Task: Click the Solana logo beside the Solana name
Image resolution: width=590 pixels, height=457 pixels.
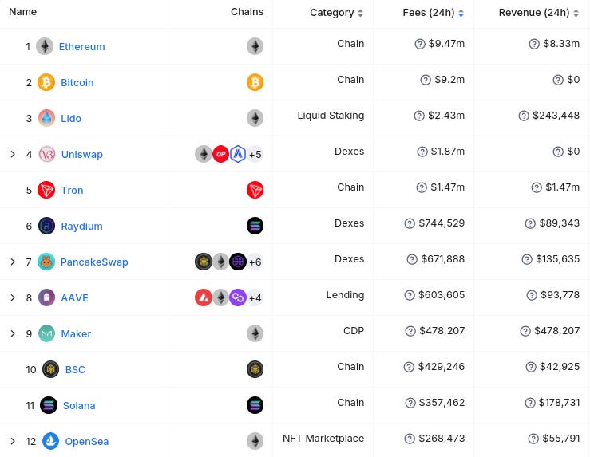Action: pyautogui.click(x=49, y=405)
